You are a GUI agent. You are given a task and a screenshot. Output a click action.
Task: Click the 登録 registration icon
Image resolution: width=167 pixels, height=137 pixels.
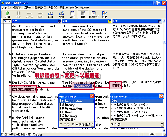tap(62, 14)
